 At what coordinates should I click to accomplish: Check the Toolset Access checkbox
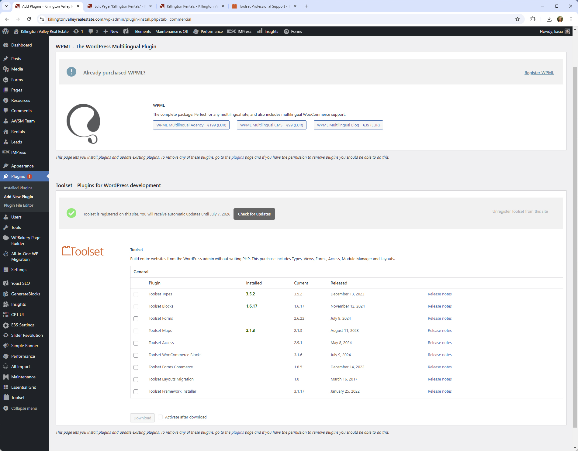[136, 343]
